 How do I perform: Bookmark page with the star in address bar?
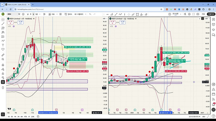coord(161,9)
